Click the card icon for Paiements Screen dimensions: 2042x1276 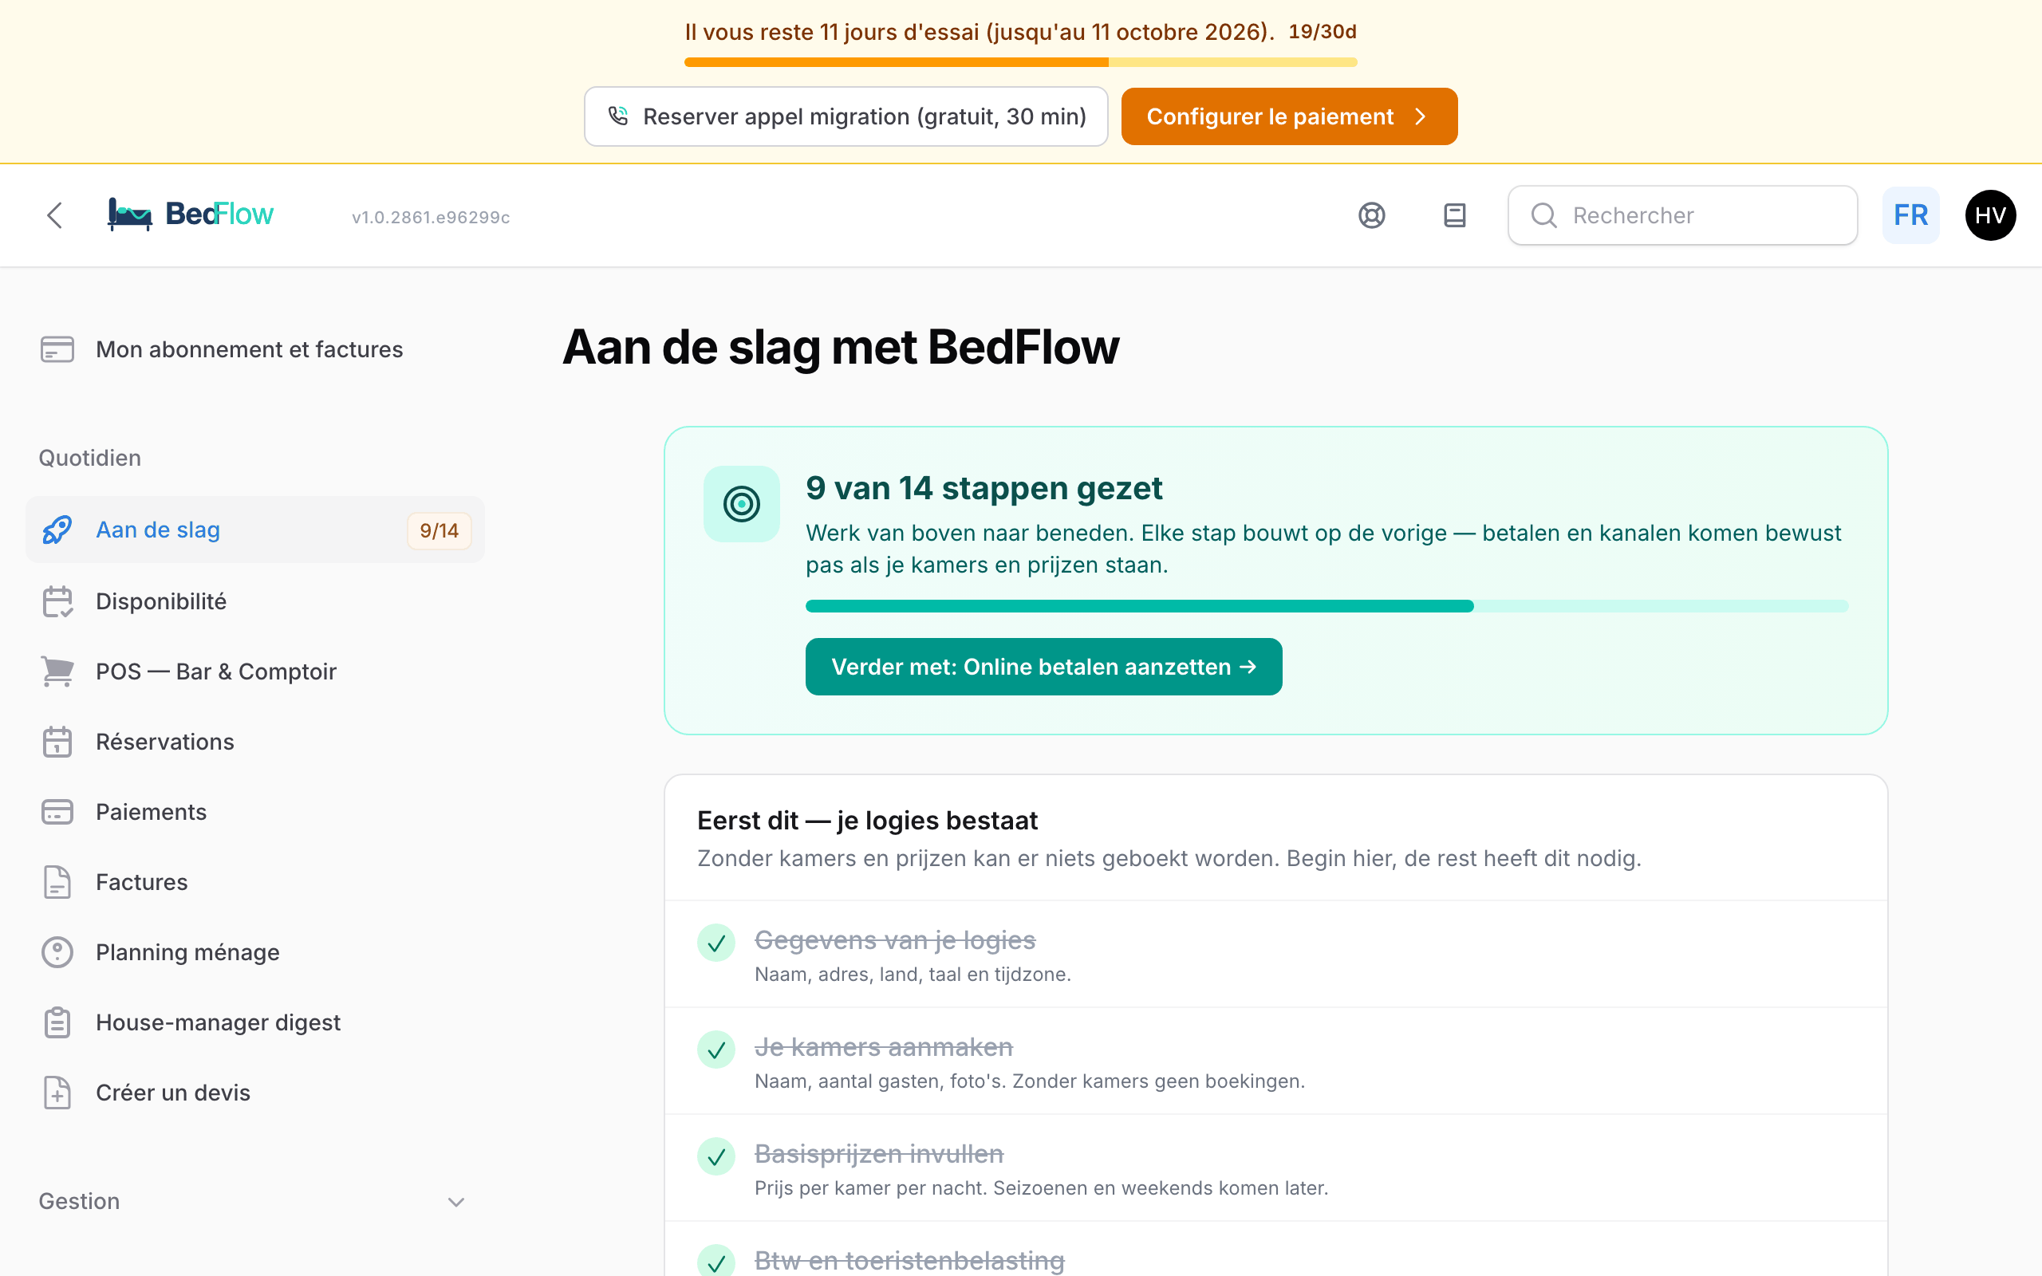pyautogui.click(x=57, y=812)
